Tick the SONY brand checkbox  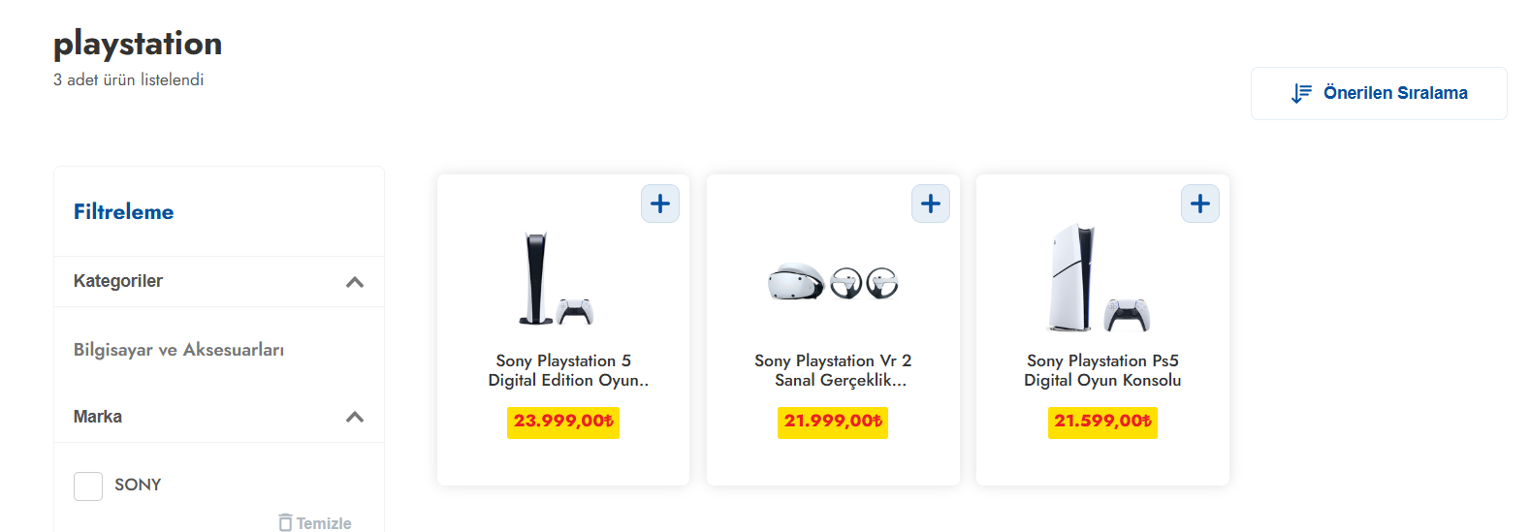[88, 485]
